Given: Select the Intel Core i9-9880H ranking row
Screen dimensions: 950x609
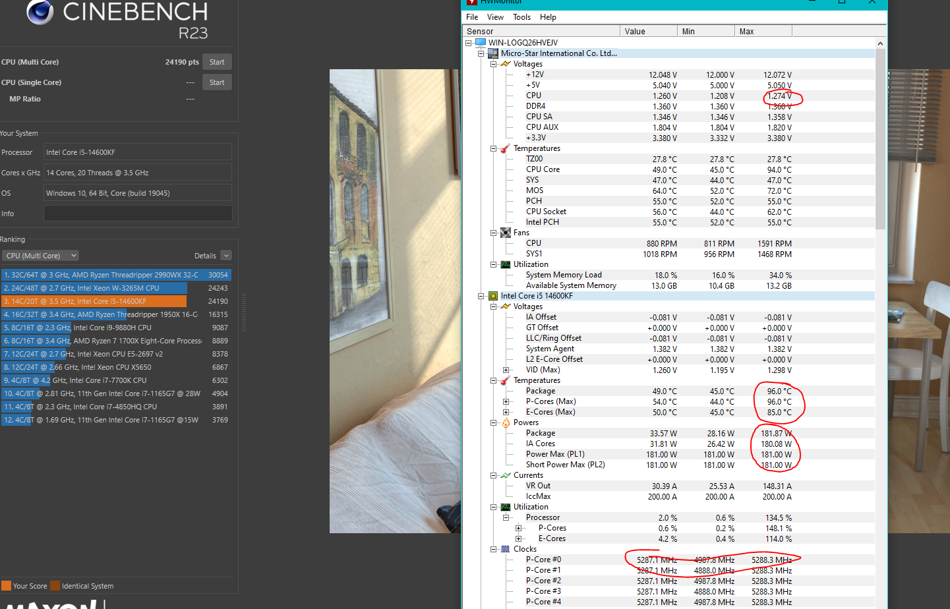Looking at the screenshot, I should tap(116, 328).
